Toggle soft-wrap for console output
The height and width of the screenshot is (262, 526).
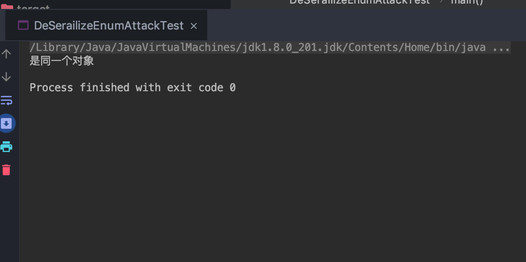tap(6, 100)
